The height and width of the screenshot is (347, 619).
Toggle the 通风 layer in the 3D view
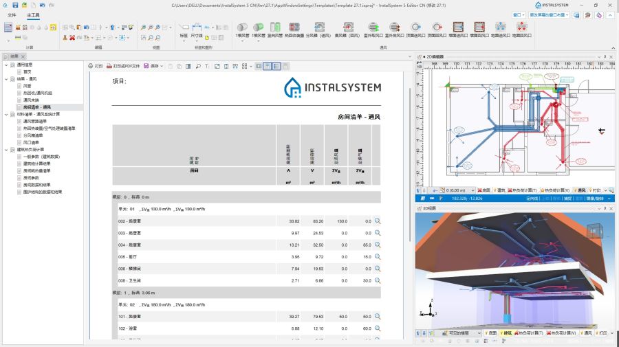coord(587,333)
